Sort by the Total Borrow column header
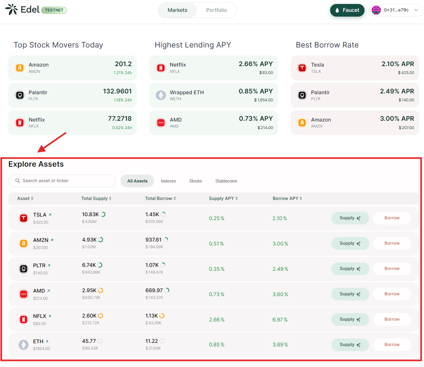 coord(160,198)
